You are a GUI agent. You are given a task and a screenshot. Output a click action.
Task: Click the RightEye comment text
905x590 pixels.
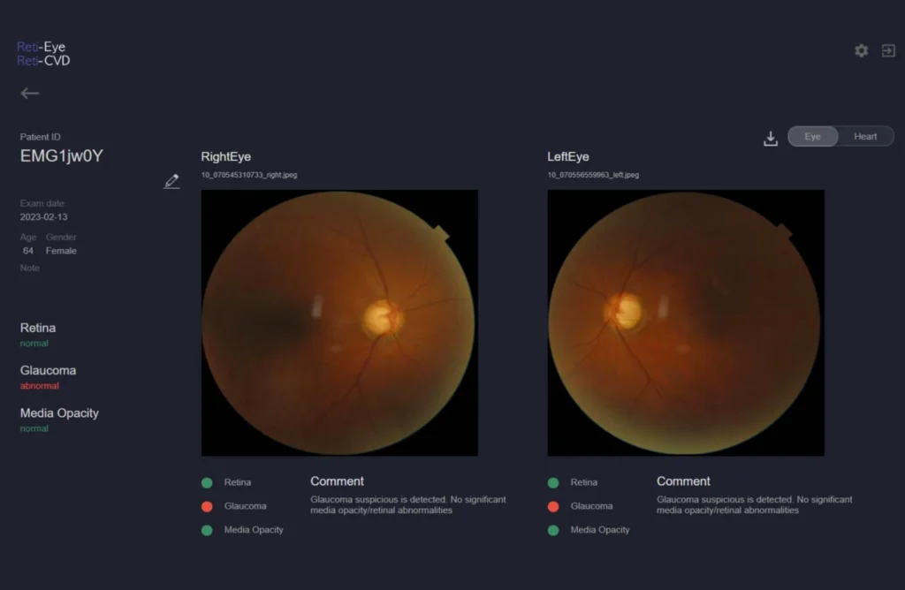408,504
